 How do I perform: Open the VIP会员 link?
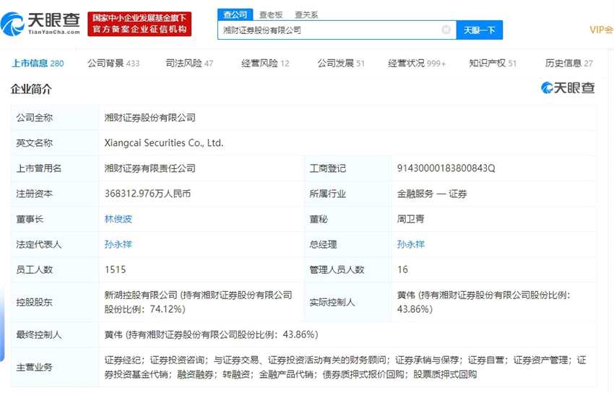tap(602, 30)
